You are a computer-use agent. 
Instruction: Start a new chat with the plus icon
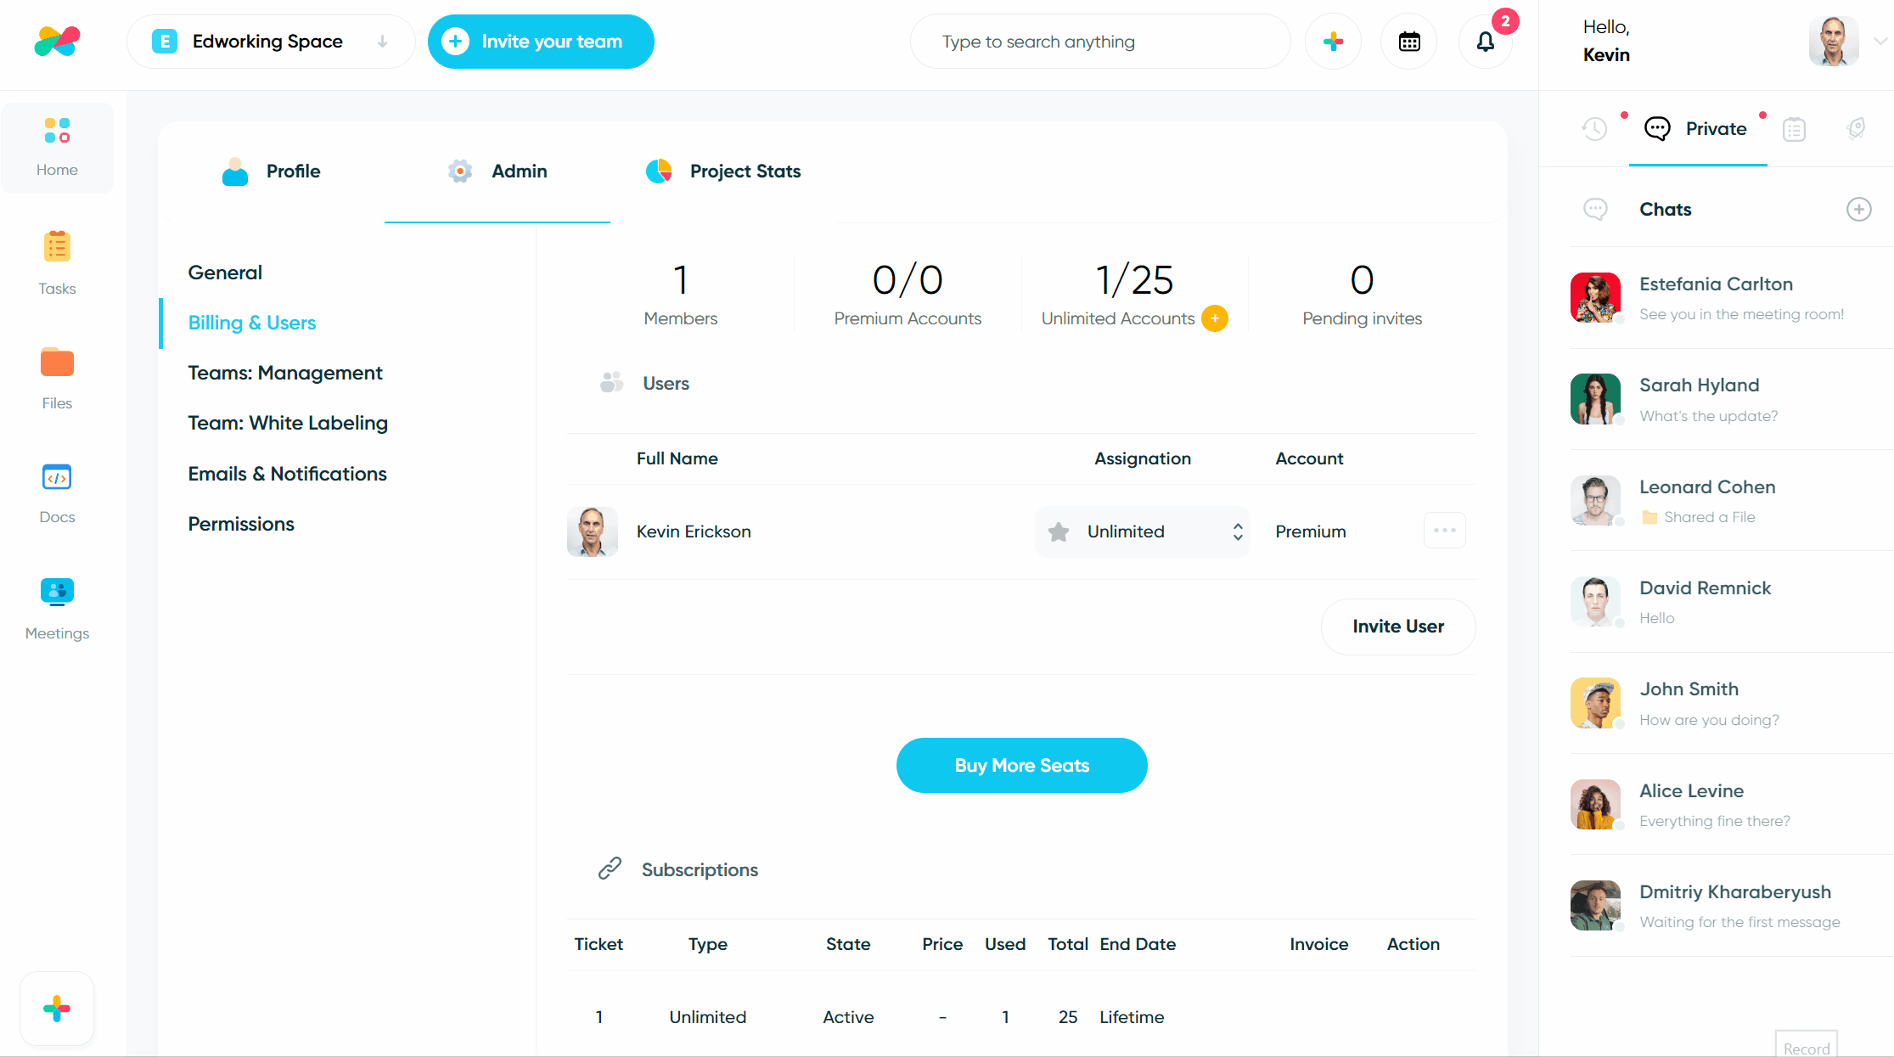1859,210
